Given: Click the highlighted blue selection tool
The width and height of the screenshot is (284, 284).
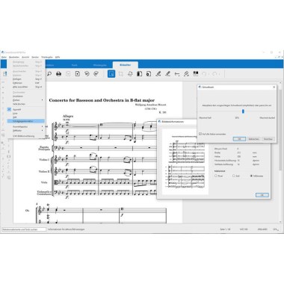Looking at the screenshot, I should point(111,74).
